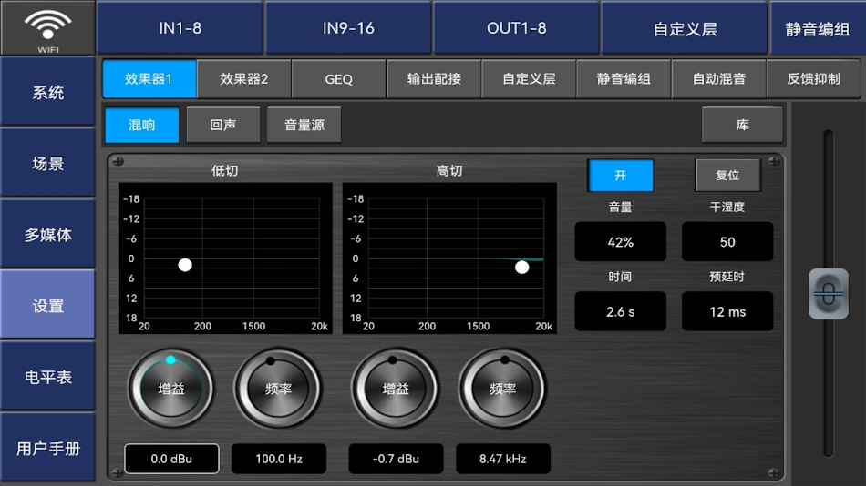Click the 音量 value field showing 42%
Viewport: 866px width, 486px height.
coord(620,241)
